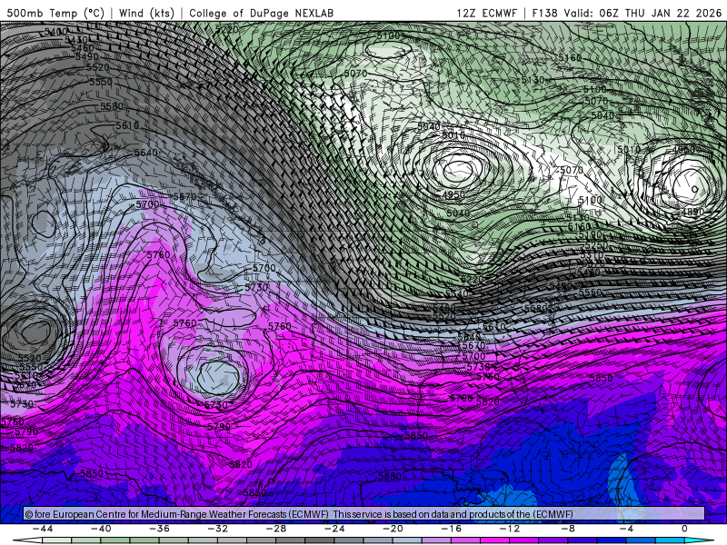Click the -12 color scale label
The image size is (727, 545).
click(x=510, y=529)
